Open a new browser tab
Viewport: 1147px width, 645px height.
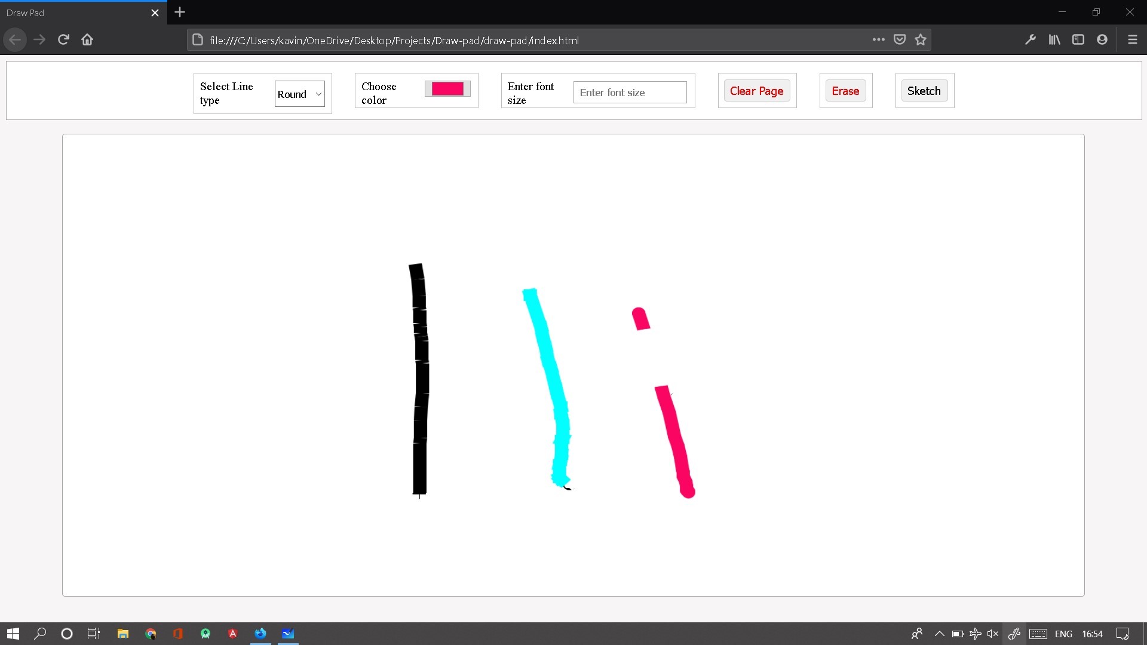tap(179, 12)
